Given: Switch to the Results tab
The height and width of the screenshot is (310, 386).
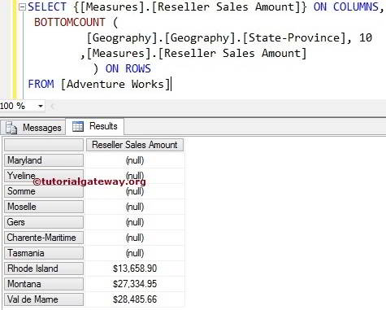Looking at the screenshot, I should tap(95, 126).
